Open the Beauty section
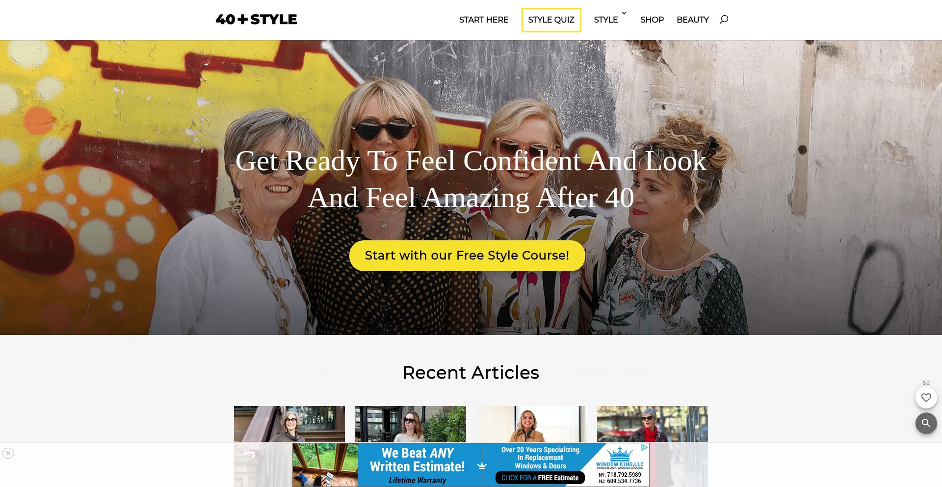Viewport: 942px width, 487px height. click(x=693, y=20)
